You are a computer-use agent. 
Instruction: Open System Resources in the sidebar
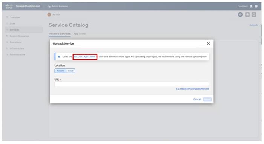[x=19, y=36]
